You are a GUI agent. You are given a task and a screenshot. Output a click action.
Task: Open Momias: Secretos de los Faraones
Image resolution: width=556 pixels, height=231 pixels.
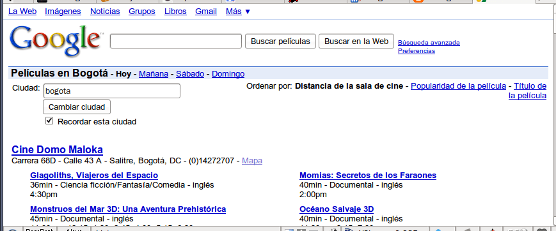pyautogui.click(x=368, y=175)
